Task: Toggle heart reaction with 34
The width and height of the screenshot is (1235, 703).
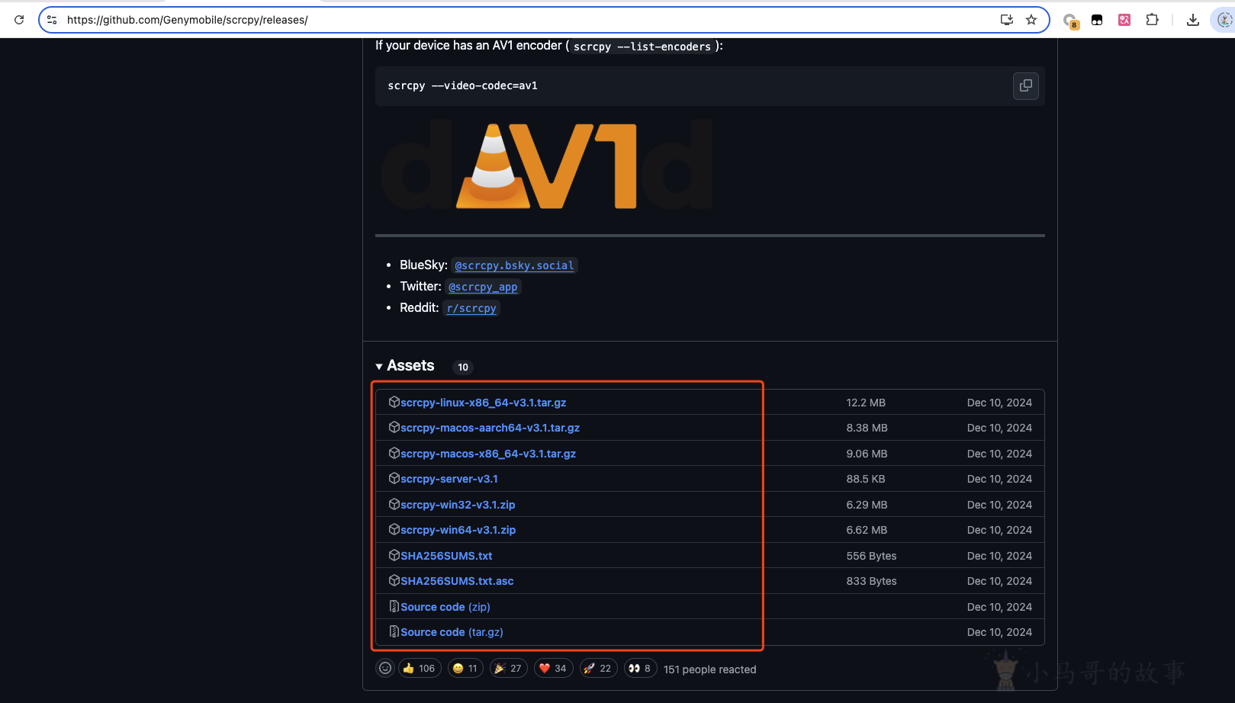Action: point(554,669)
